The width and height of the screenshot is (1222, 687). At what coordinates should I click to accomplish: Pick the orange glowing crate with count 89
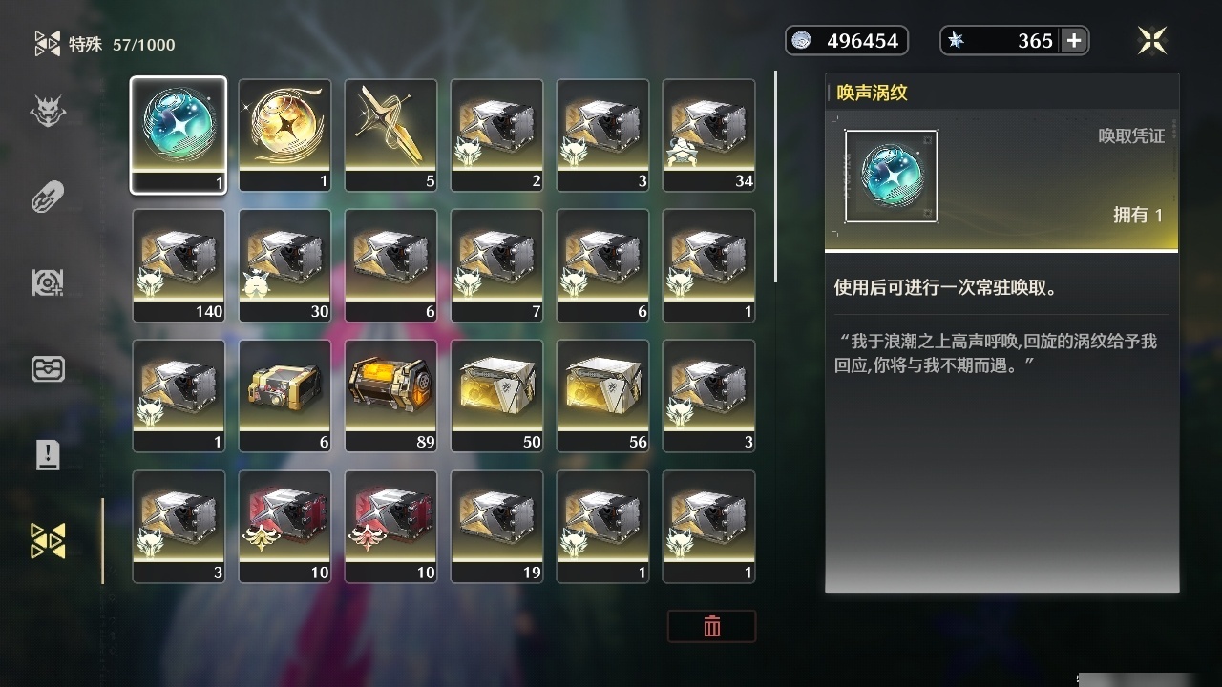pos(390,395)
